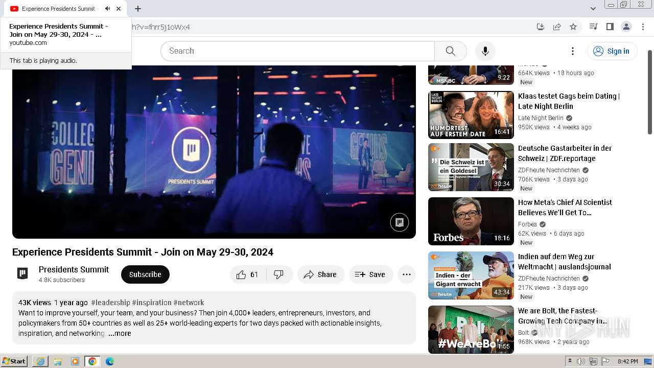This screenshot has width=654, height=368.
Task: Click the install app icon in address bar
Action: 541,27
